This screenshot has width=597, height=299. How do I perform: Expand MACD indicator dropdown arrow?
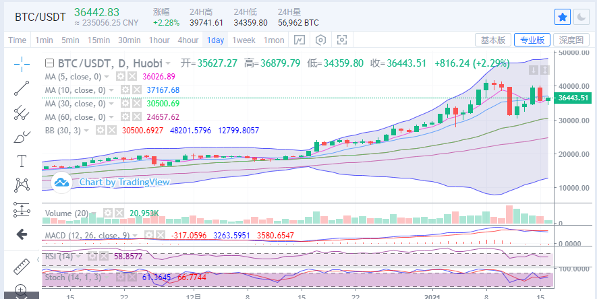pyautogui.click(x=136, y=236)
